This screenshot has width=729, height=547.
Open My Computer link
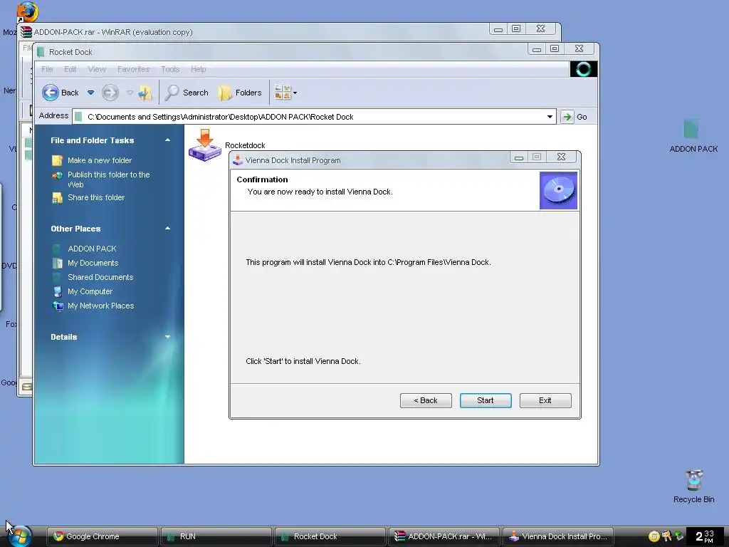(90, 291)
